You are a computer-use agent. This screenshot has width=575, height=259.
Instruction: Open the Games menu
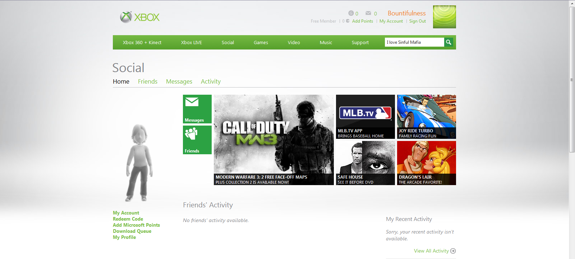click(261, 42)
